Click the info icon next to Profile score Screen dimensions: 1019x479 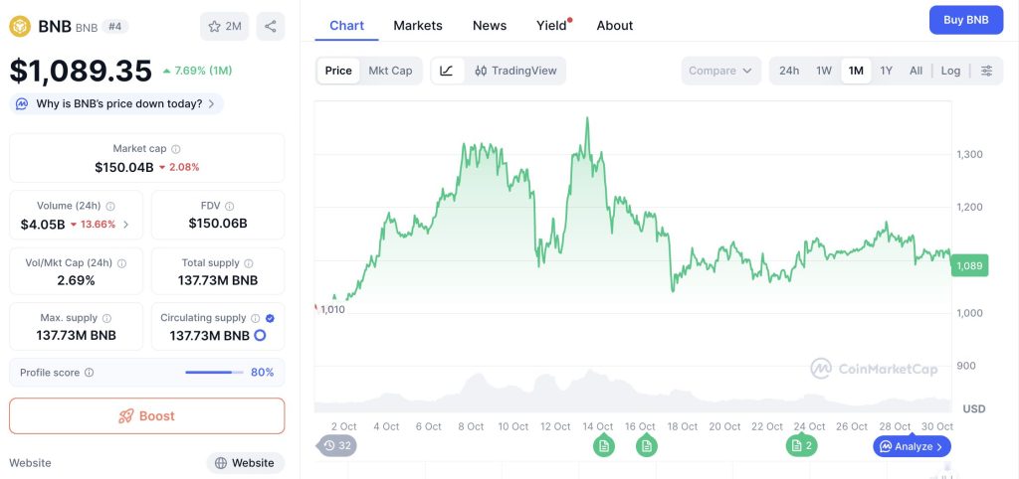90,373
